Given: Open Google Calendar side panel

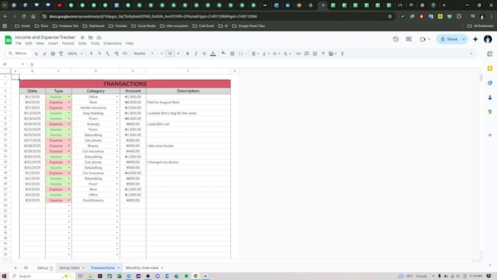Looking at the screenshot, I should click(x=490, y=54).
